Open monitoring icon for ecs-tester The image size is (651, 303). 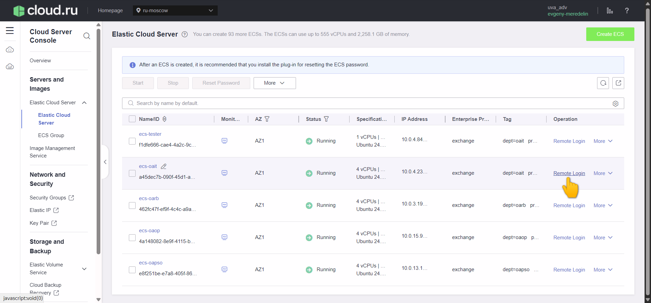224,141
